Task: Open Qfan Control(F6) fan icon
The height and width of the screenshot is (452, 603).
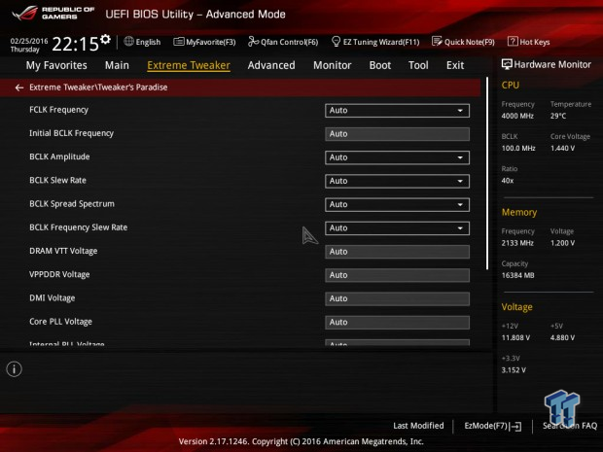Action: (253, 42)
